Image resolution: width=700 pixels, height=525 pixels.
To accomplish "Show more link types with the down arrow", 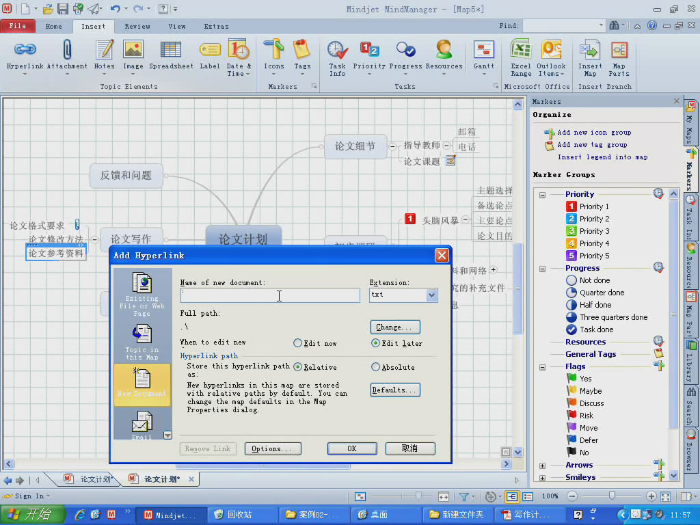I will 167,435.
